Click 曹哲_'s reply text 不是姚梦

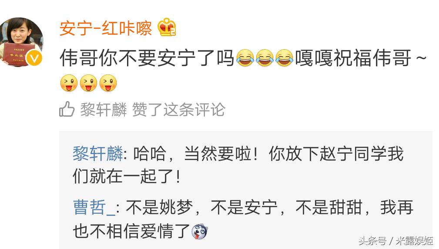coord(159,207)
